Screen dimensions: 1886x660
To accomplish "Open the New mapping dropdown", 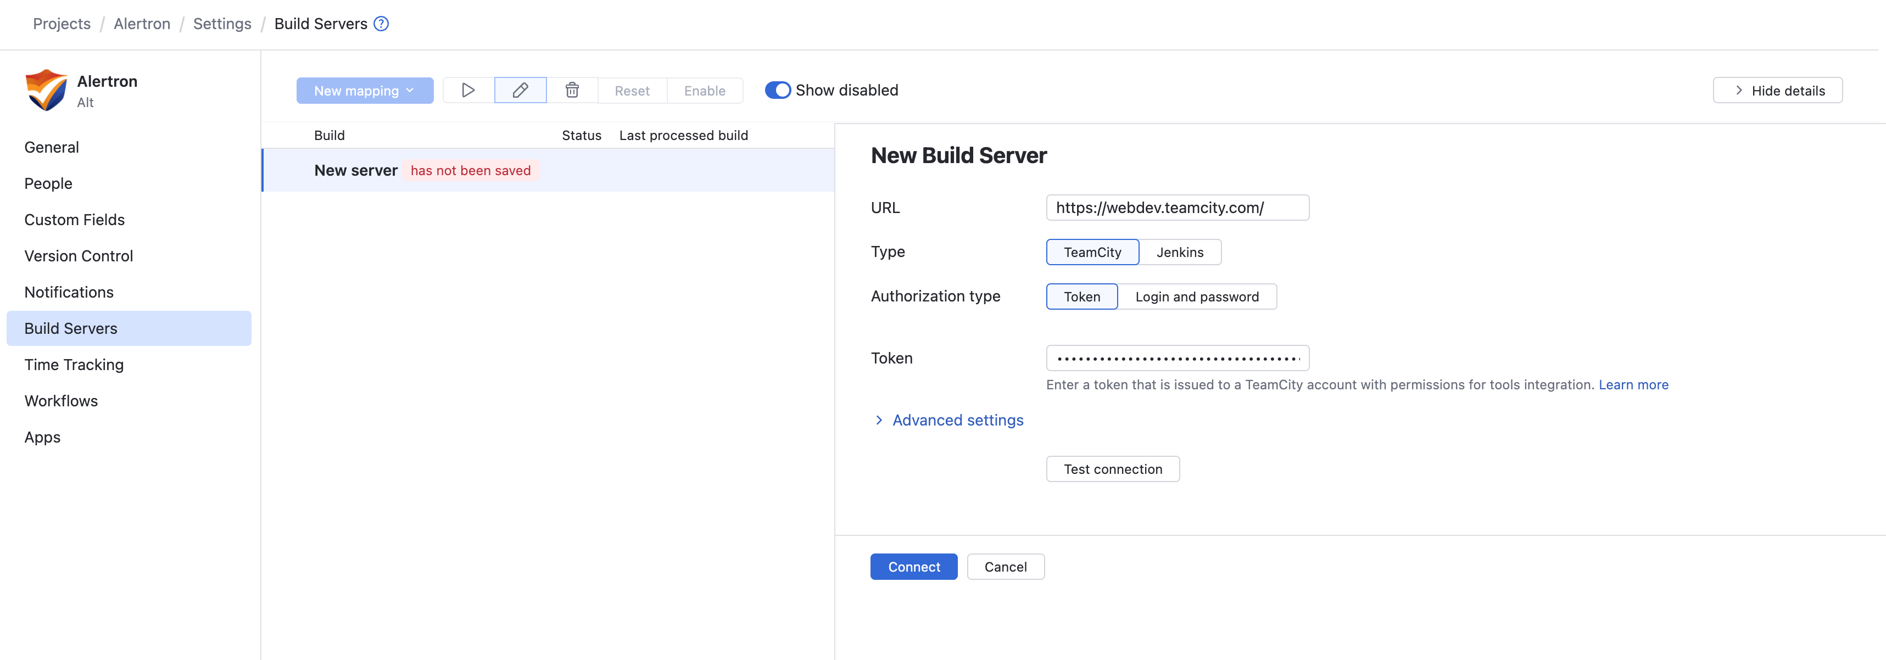I will (365, 90).
